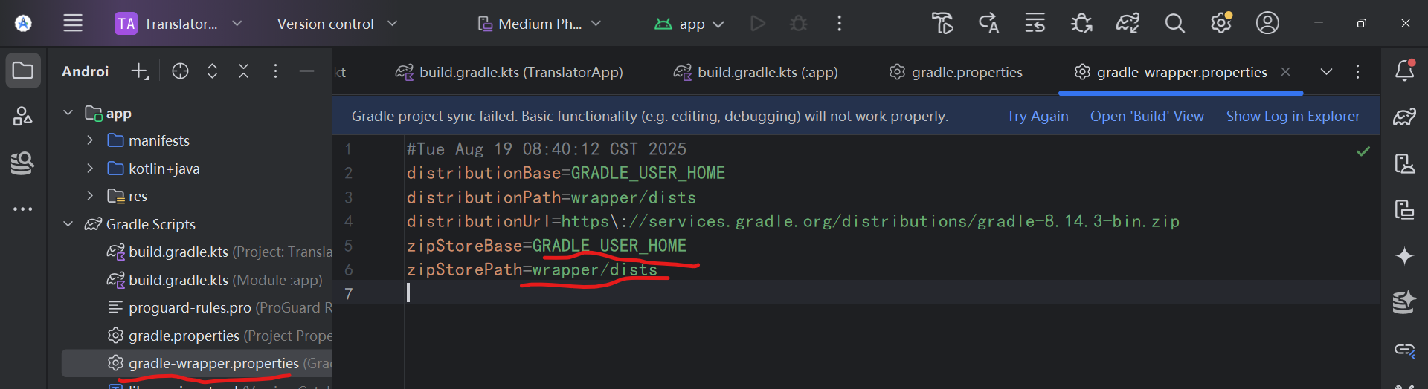Click the green inspection checkmark

(x=1363, y=151)
